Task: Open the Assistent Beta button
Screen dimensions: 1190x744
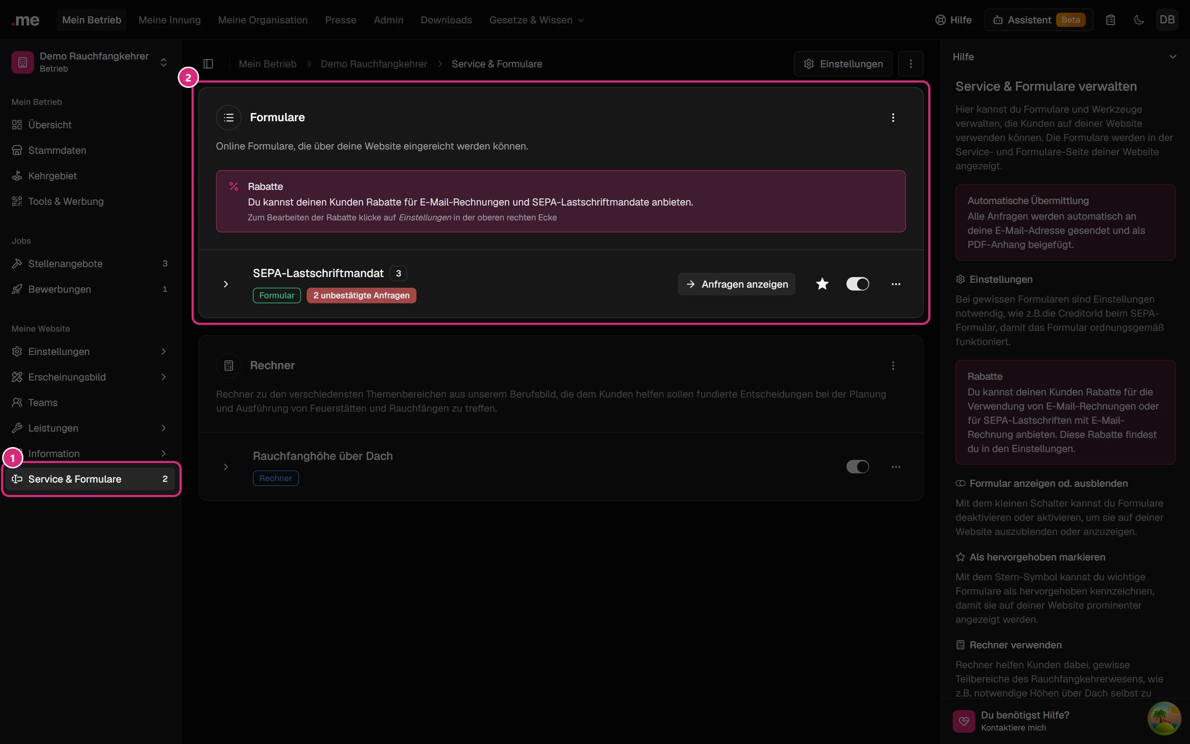Action: 1038,20
